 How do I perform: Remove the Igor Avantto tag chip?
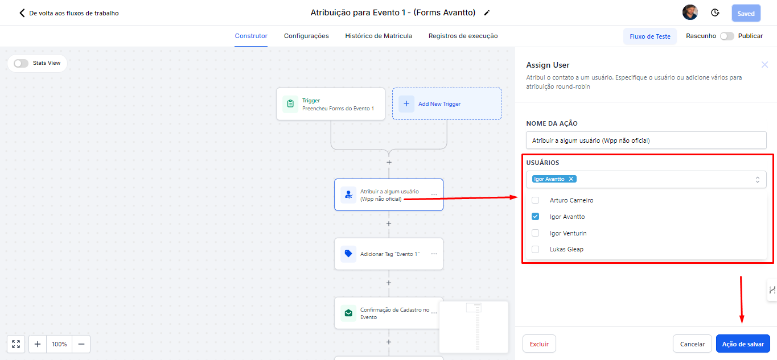point(571,179)
